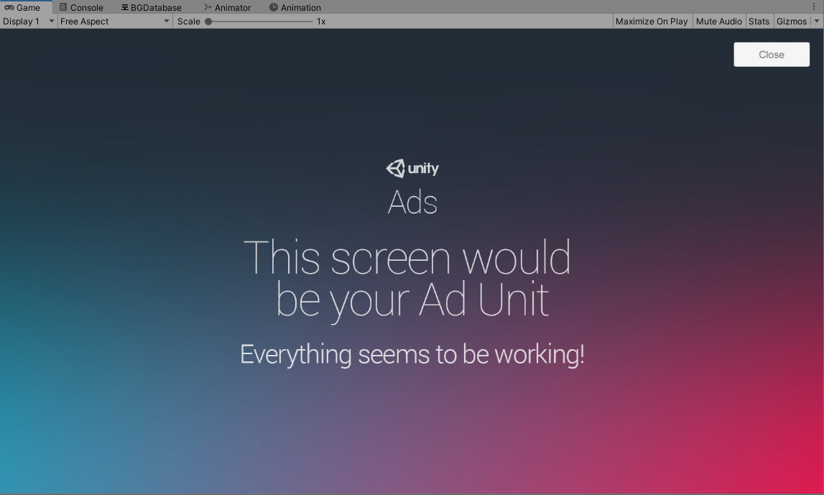Click the Game tab's controller icon
Viewport: 824px width, 495px height.
(9, 7)
